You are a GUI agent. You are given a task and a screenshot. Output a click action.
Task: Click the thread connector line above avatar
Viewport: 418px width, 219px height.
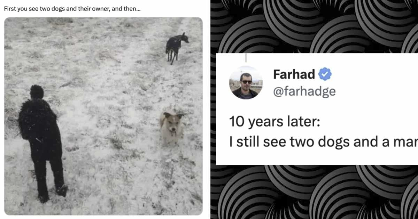(x=246, y=58)
